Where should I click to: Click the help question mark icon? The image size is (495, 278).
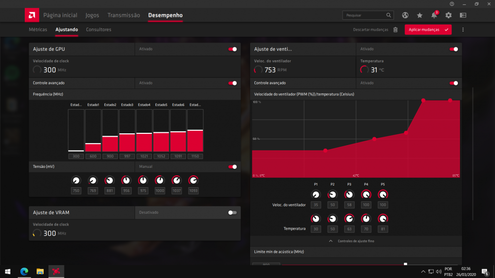(451, 4)
